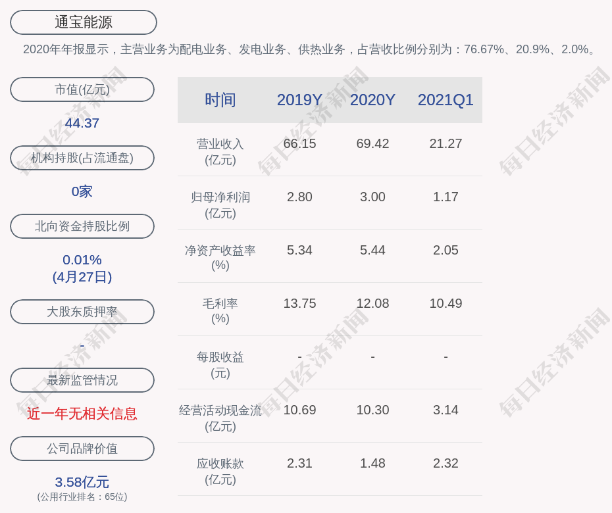Click the cash flow value 3.14

446,410
